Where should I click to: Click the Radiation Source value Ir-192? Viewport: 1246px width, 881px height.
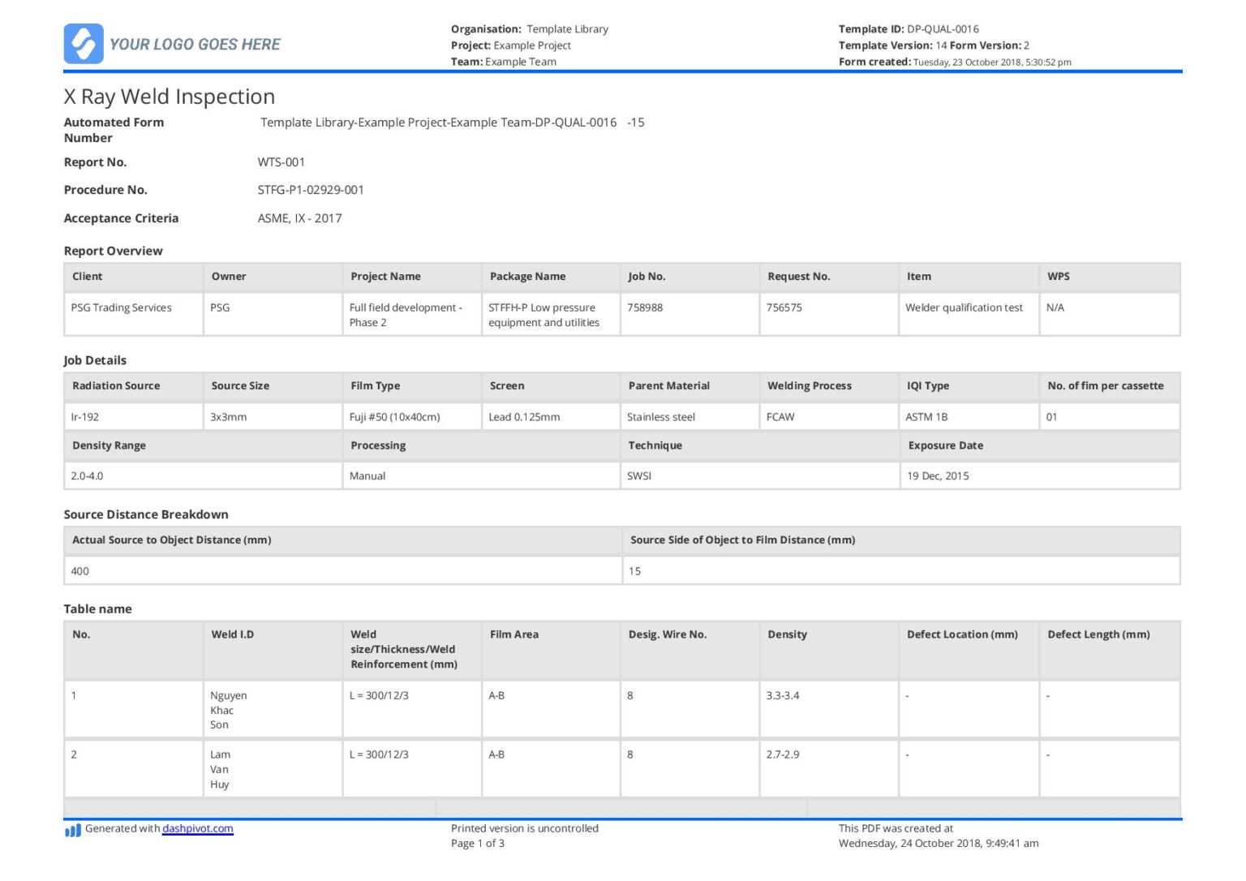85,416
